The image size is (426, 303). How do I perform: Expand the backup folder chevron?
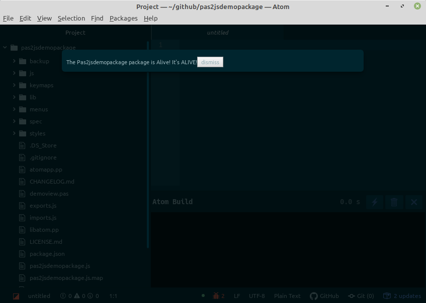(x=14, y=61)
